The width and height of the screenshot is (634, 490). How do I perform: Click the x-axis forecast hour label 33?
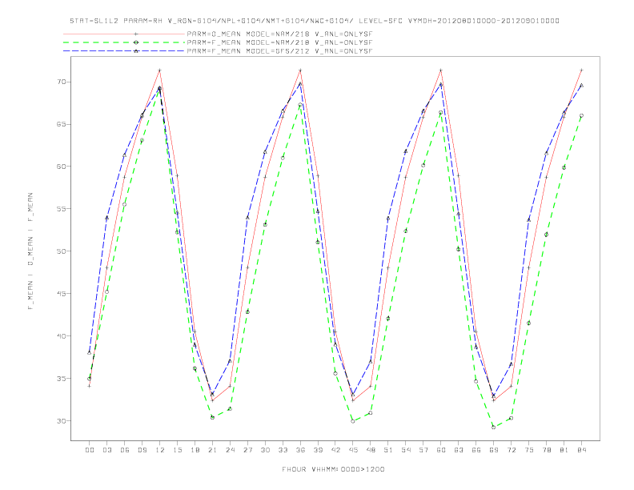(283, 450)
